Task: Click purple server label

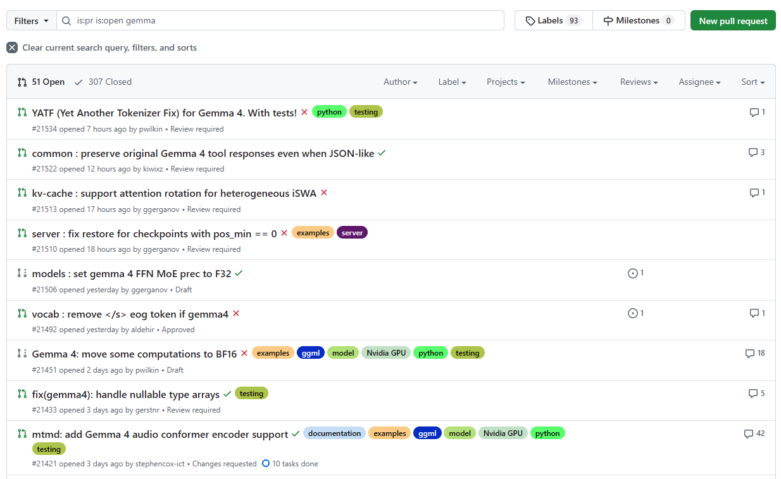Action: 352,233
